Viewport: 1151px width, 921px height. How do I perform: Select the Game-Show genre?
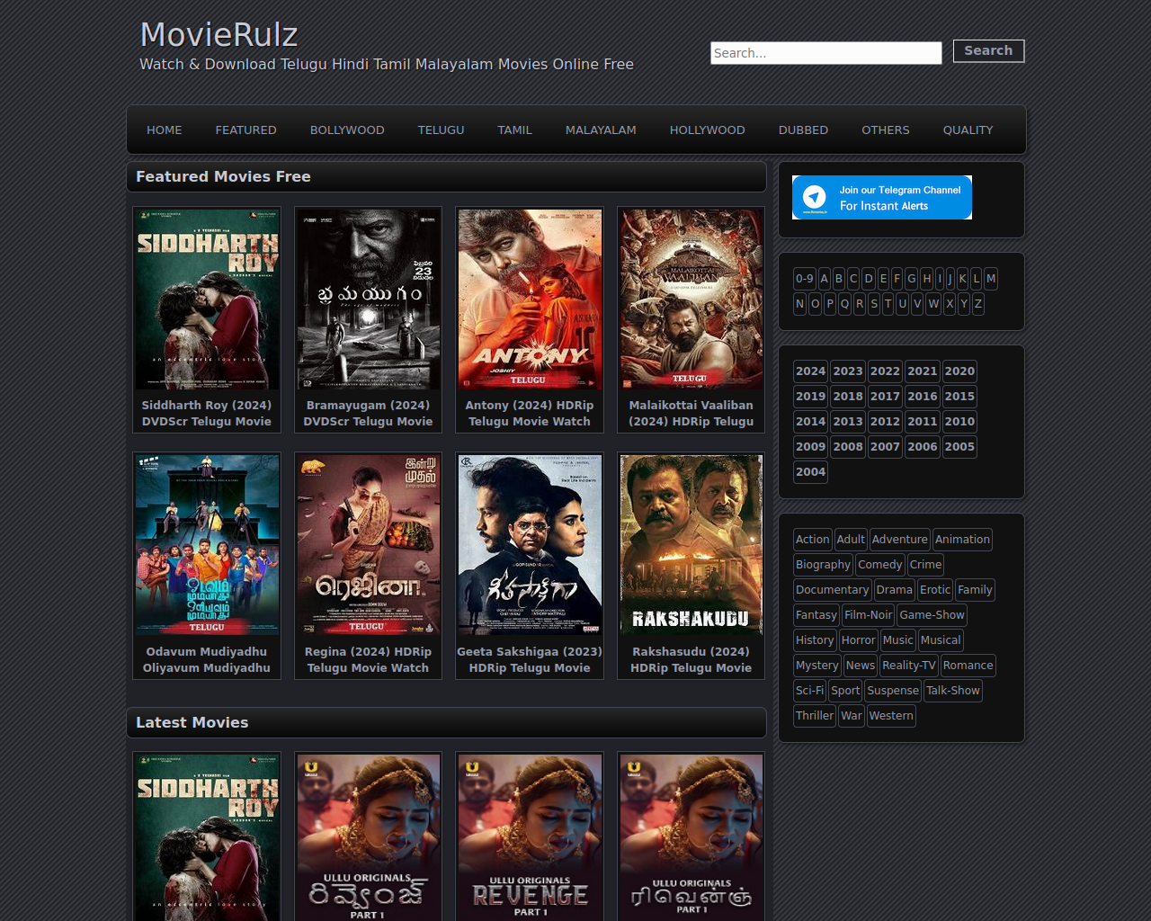932,615
